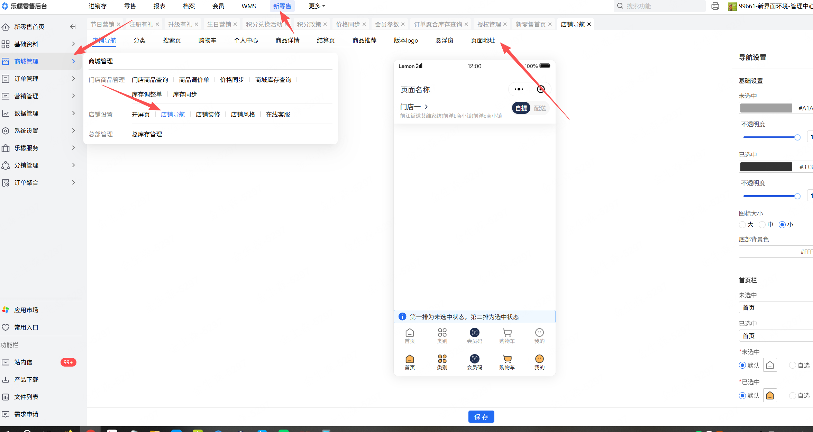Screen dimensions: 813x432
Task: Open 应用市场 from the sidebar
Action: (x=26, y=310)
